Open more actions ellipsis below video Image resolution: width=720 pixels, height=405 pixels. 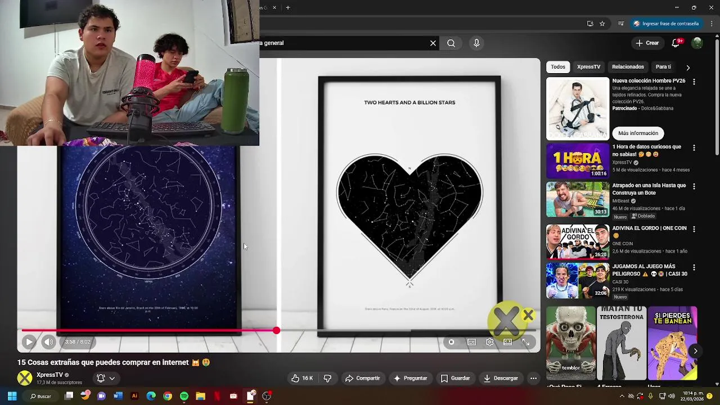point(533,379)
